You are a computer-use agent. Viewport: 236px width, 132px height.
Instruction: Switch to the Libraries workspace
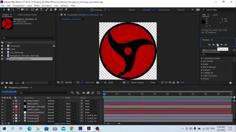tap(181, 10)
